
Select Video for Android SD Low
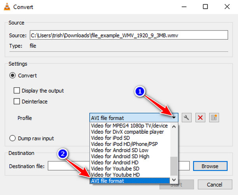130,150
